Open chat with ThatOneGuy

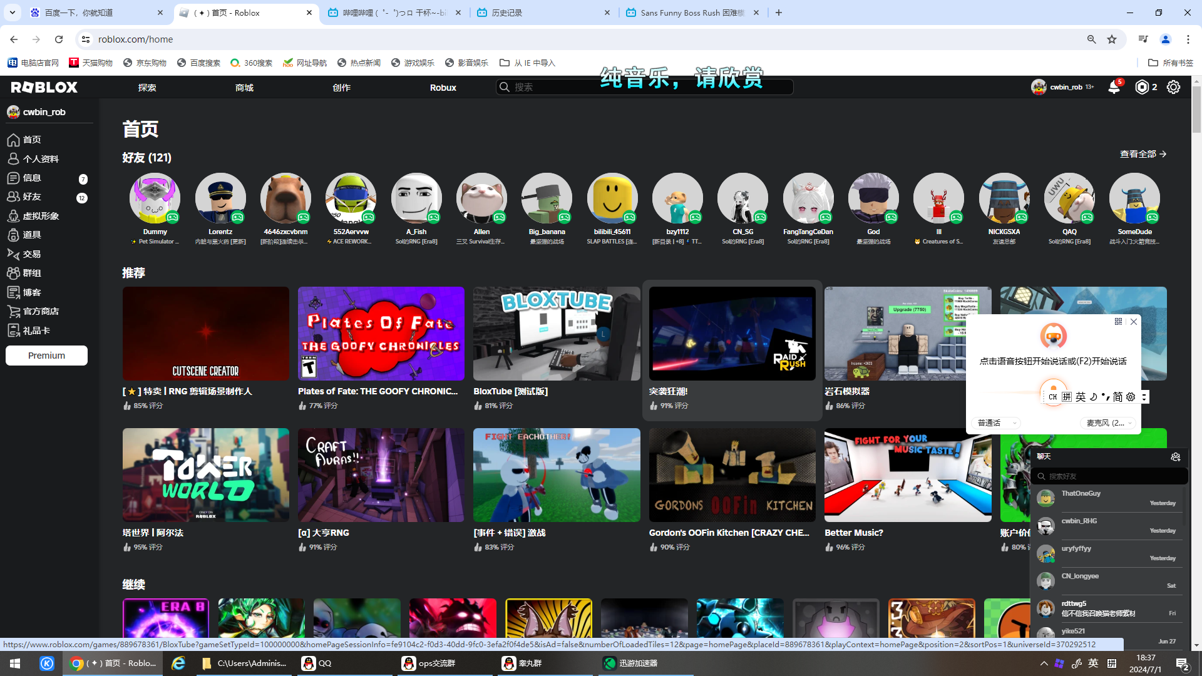pyautogui.click(x=1109, y=498)
